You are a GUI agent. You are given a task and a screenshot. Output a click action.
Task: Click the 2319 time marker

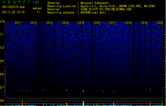click(144, 23)
